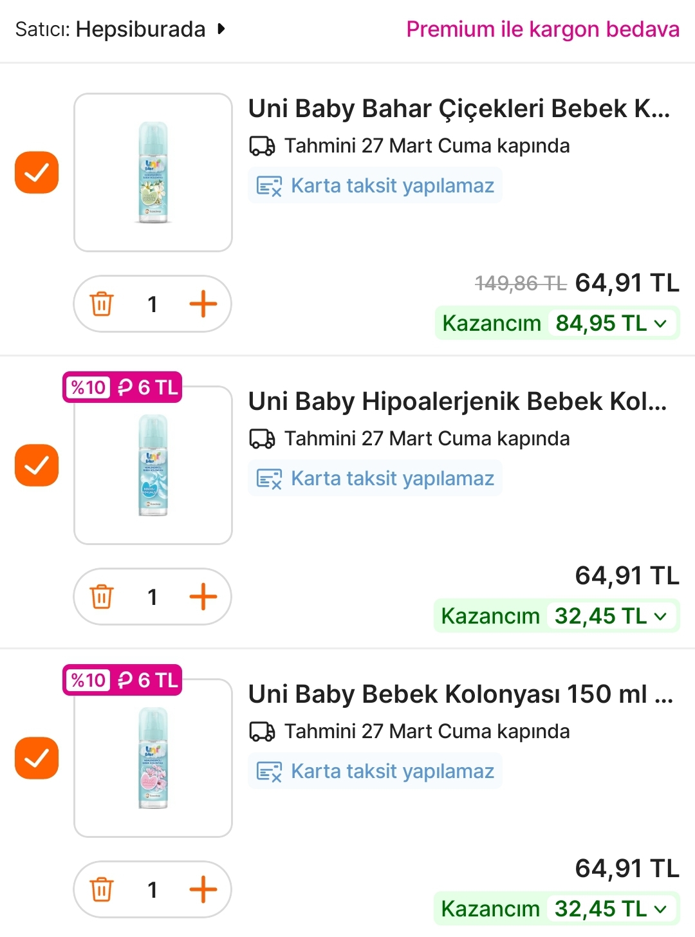This screenshot has height=937, width=695.
Task: Toggle the Bebek Kolonyası 150 ml checkbox
Action: [37, 758]
